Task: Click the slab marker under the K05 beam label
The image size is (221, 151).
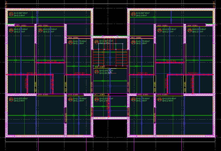Action: [70, 42]
